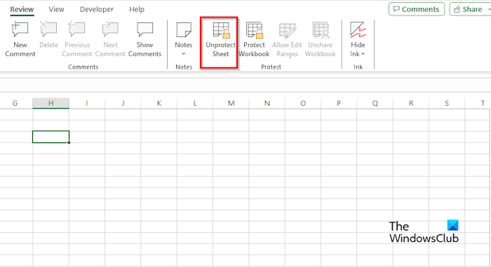This screenshot has height=267, width=491.
Task: Select column M header
Action: (x=231, y=103)
